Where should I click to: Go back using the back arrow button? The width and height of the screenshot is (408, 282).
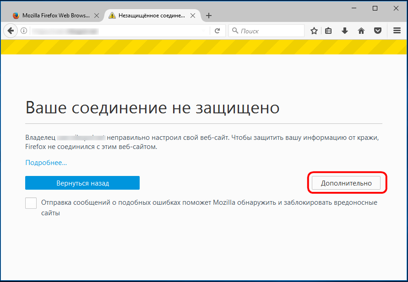(11, 31)
